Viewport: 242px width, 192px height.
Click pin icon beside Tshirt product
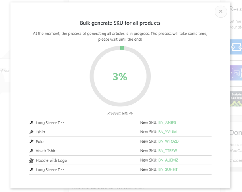(31, 132)
